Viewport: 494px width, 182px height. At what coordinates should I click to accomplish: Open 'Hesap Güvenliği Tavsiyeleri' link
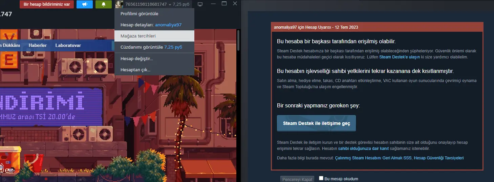click(x=439, y=158)
